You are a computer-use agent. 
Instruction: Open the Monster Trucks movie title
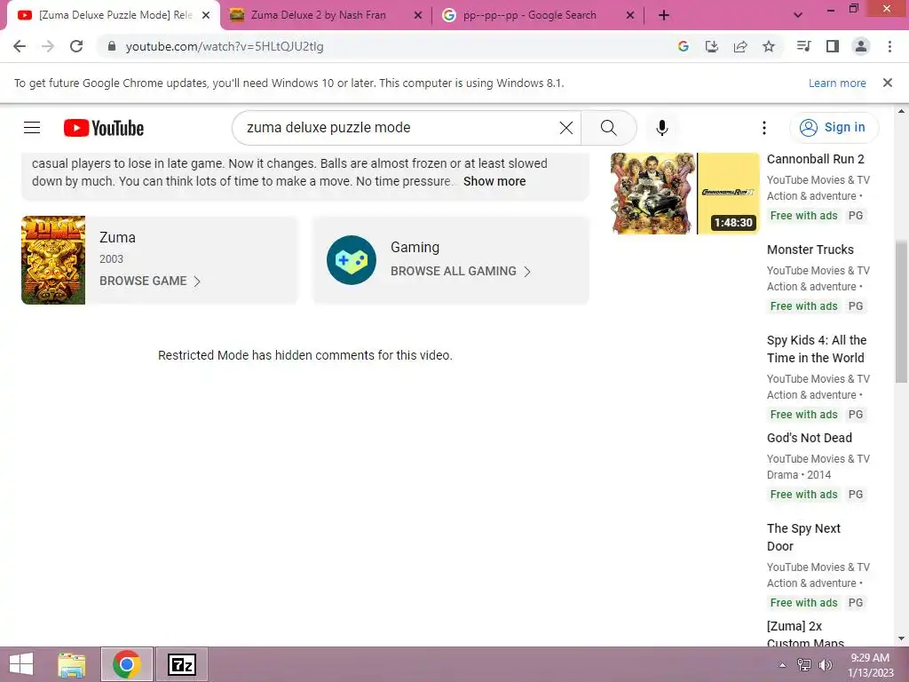810,250
